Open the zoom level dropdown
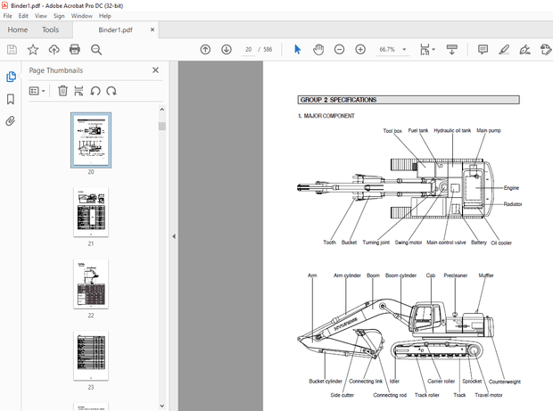 (405, 49)
